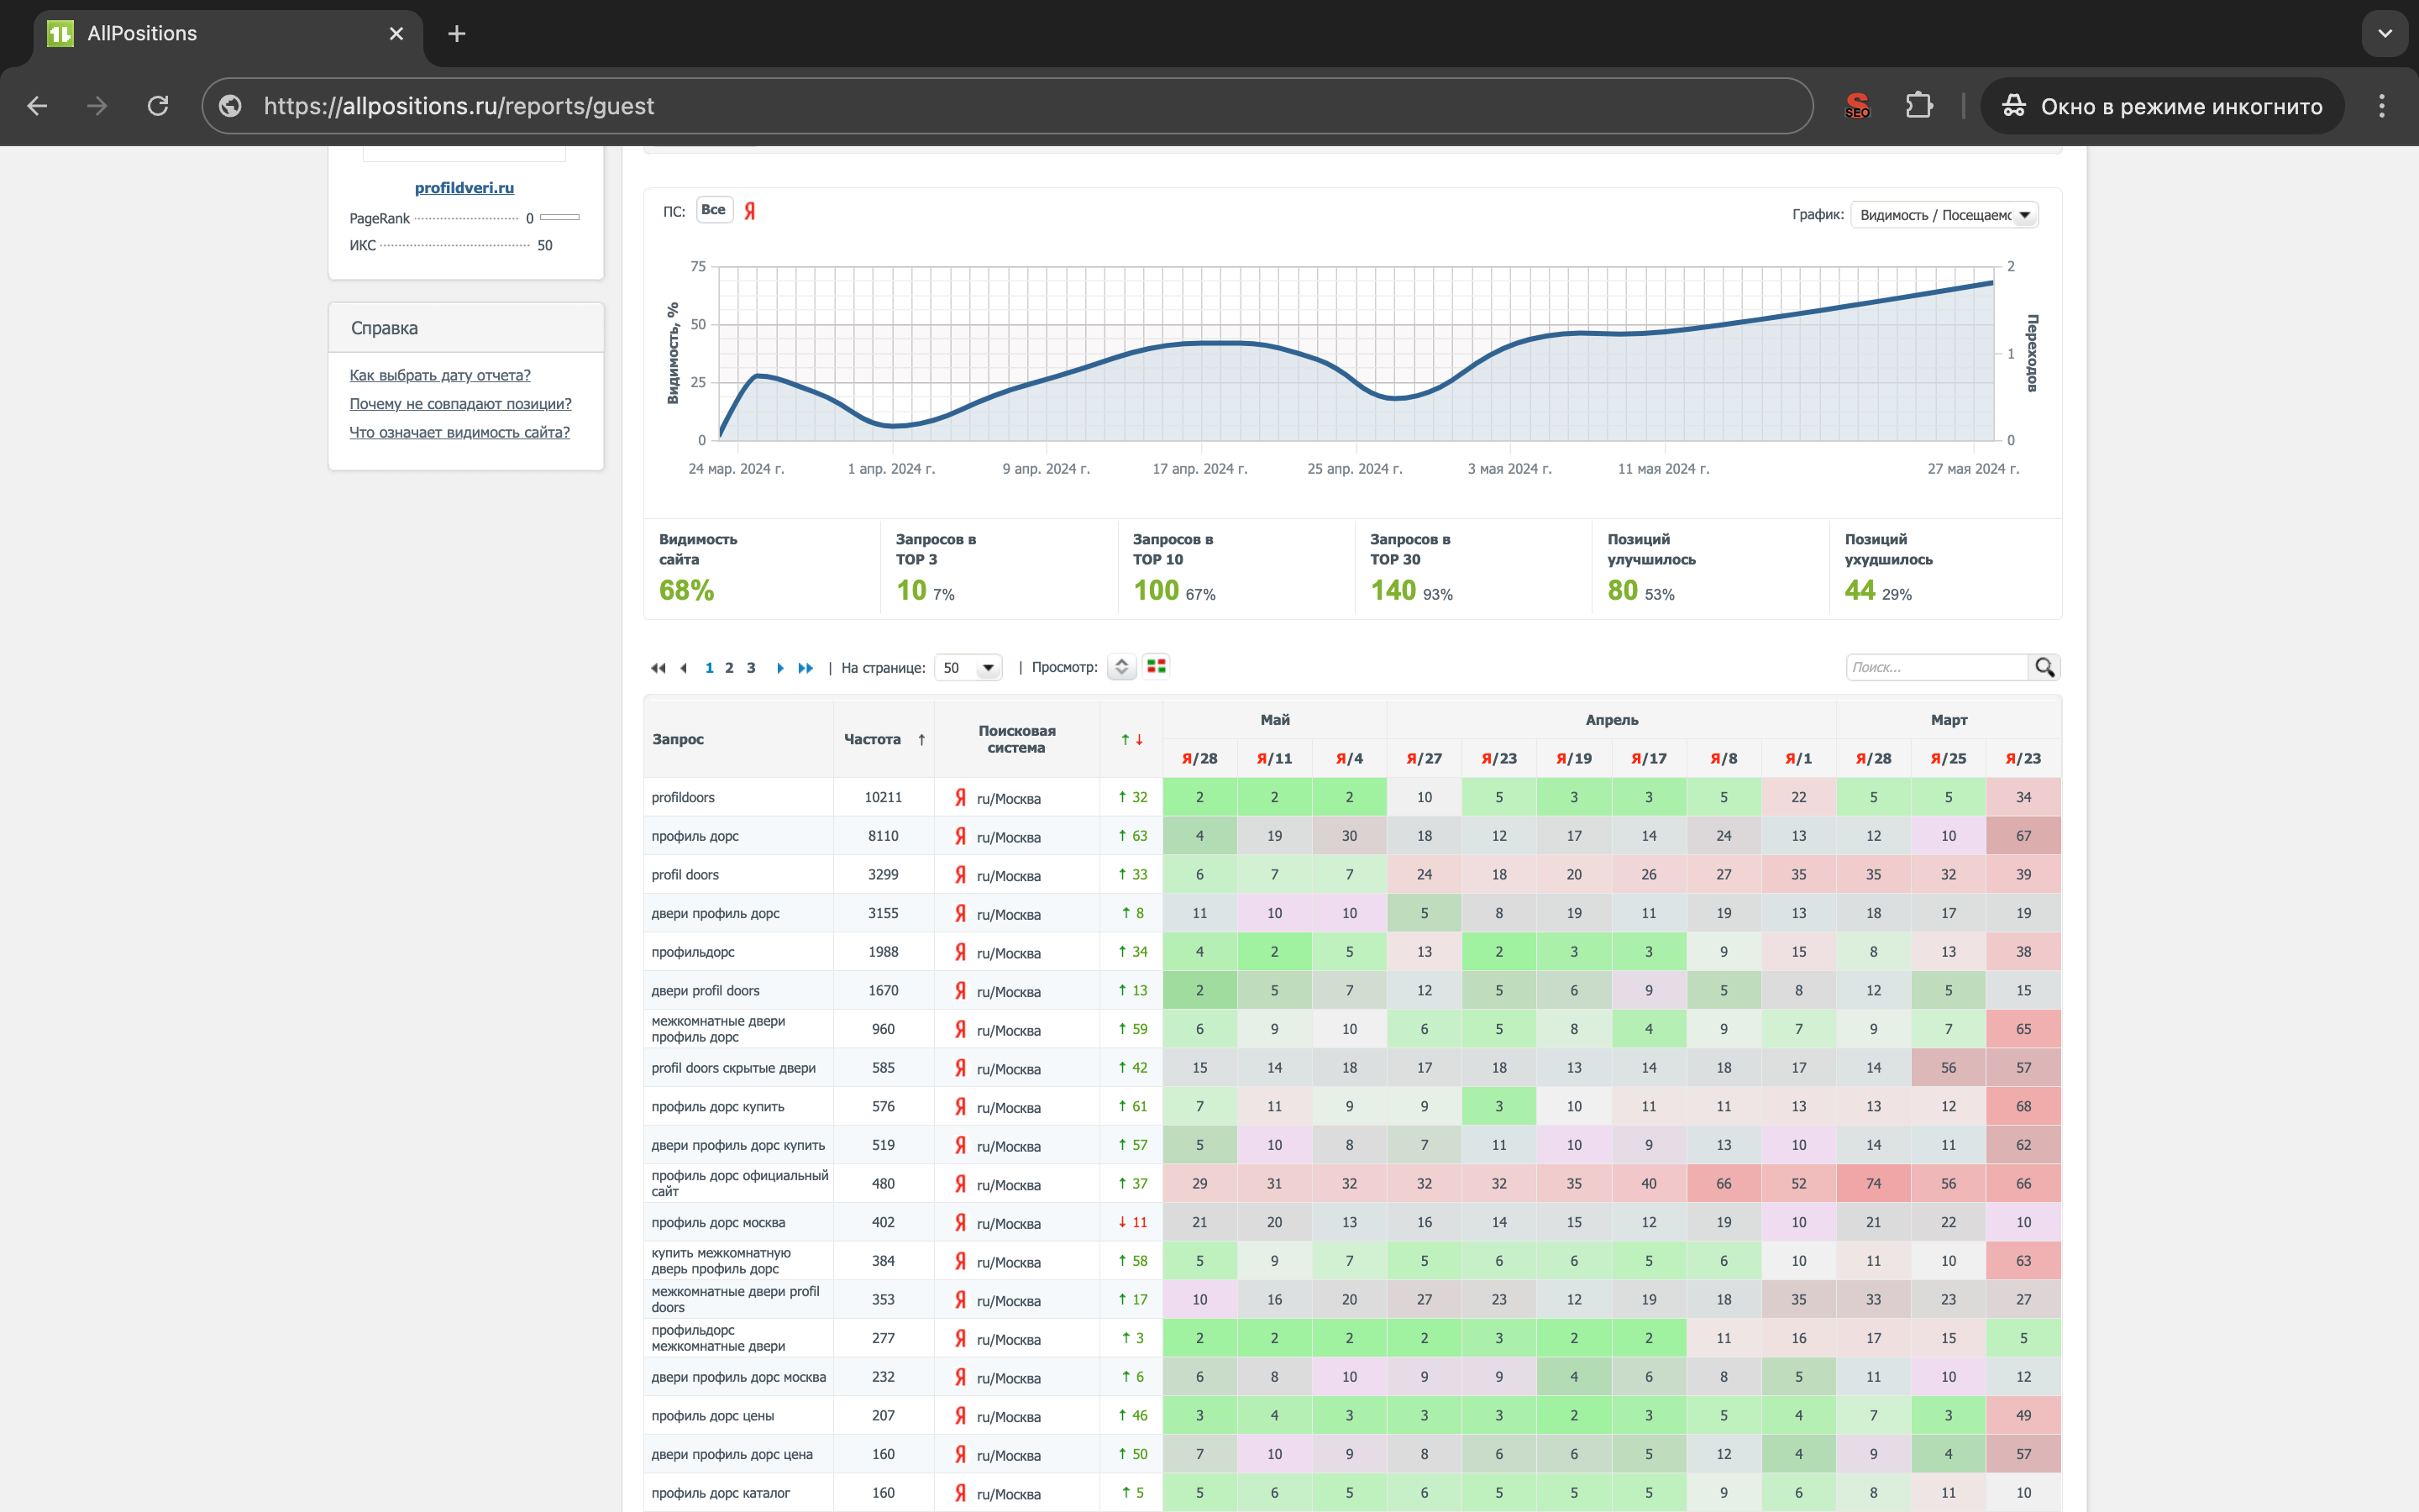The width and height of the screenshot is (2419, 1512).
Task: Focus the Поиск search field
Action: pos(1936,667)
